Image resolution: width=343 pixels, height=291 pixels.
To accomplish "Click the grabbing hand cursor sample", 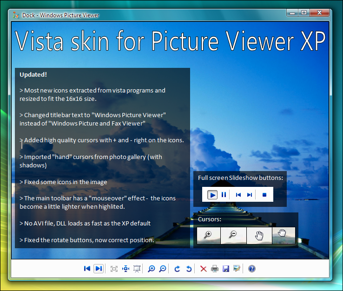I will (x=284, y=236).
